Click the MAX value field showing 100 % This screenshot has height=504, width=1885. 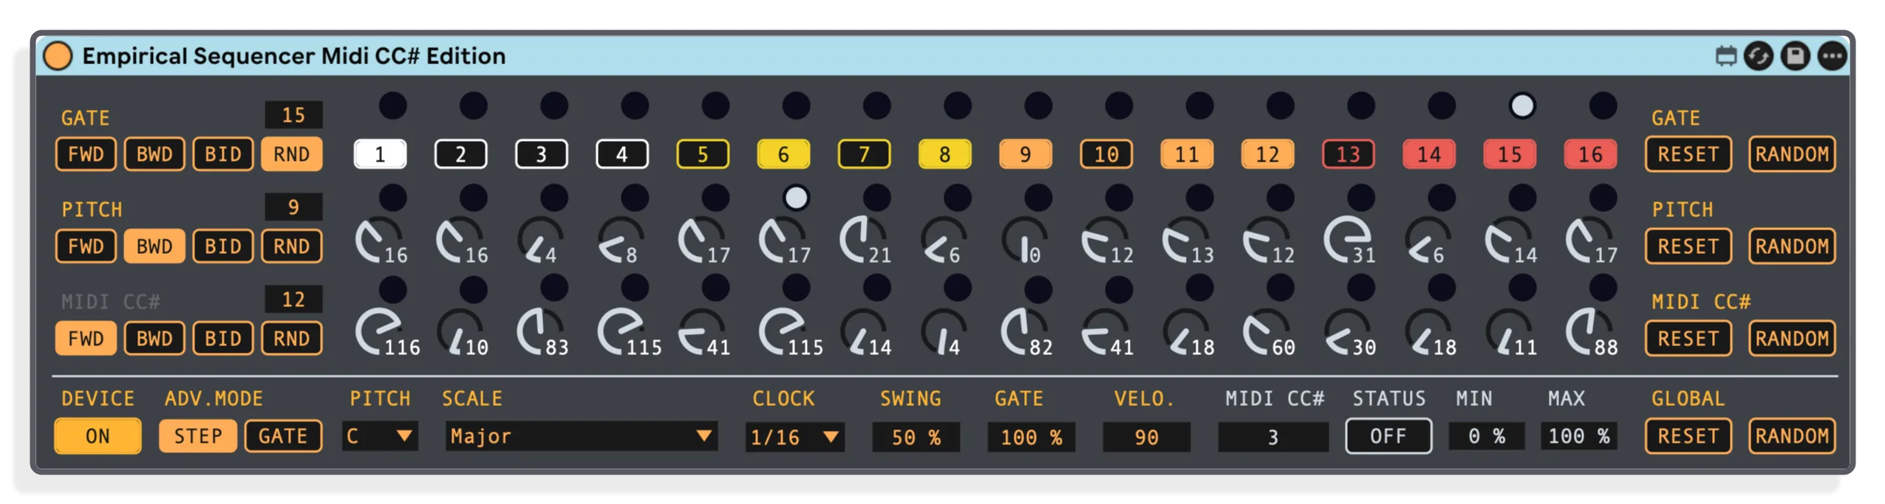point(1579,436)
